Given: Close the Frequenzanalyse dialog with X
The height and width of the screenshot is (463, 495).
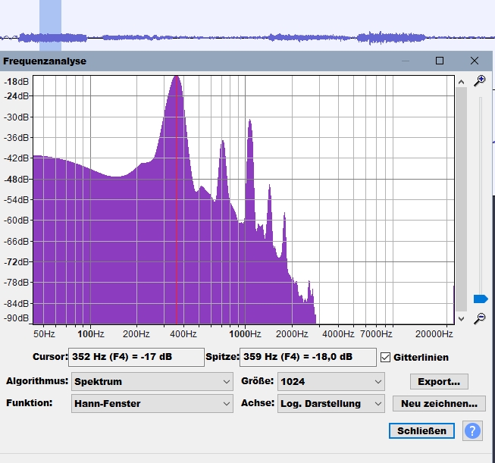Looking at the screenshot, I should point(475,61).
